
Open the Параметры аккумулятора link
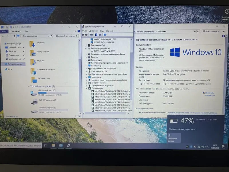[x=182, y=129]
